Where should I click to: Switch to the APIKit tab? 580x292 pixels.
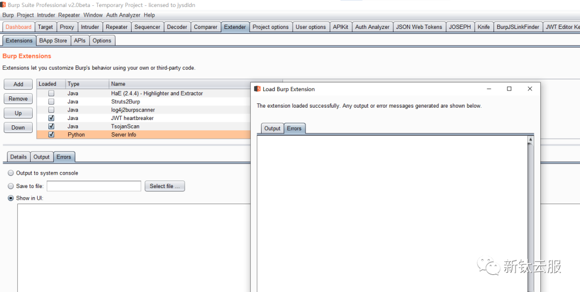tap(340, 27)
